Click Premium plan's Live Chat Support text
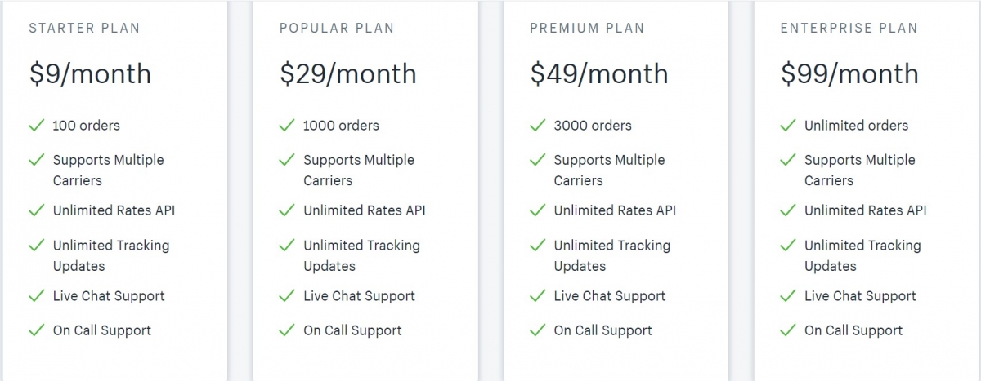 click(x=610, y=296)
